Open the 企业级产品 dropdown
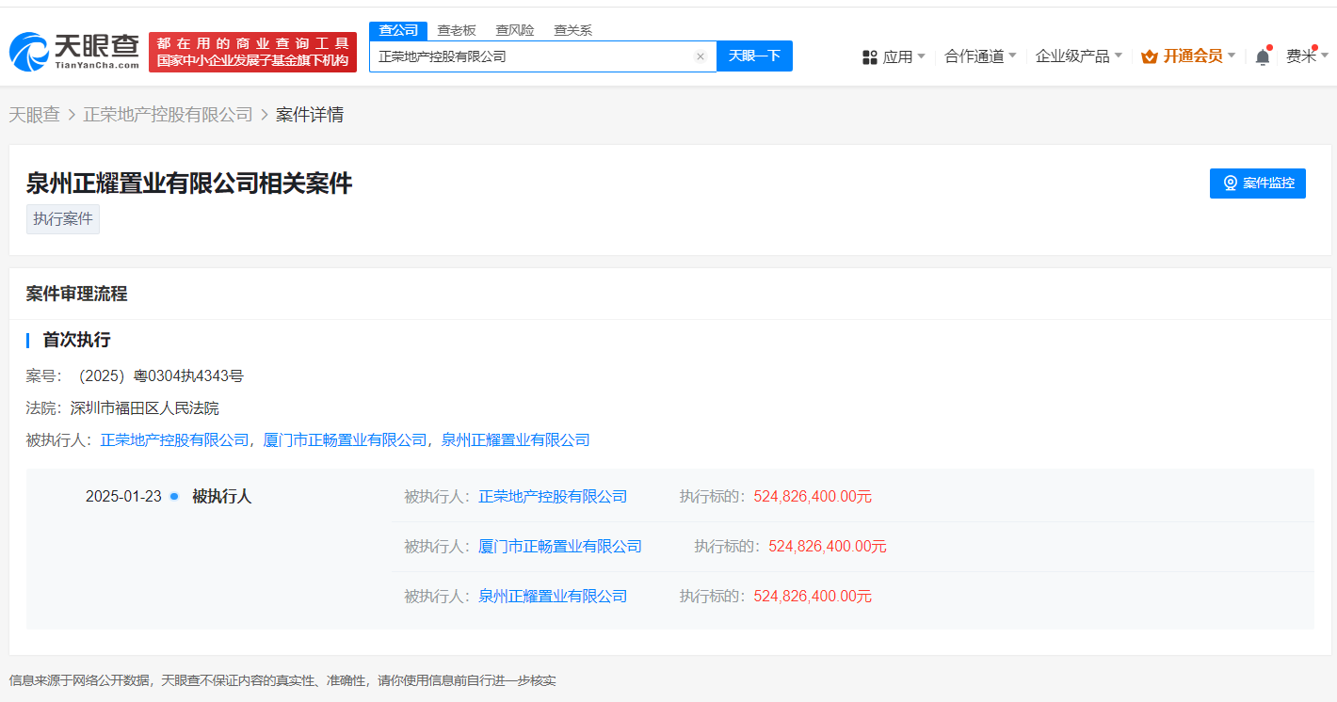Image resolution: width=1337 pixels, height=702 pixels. (1078, 56)
